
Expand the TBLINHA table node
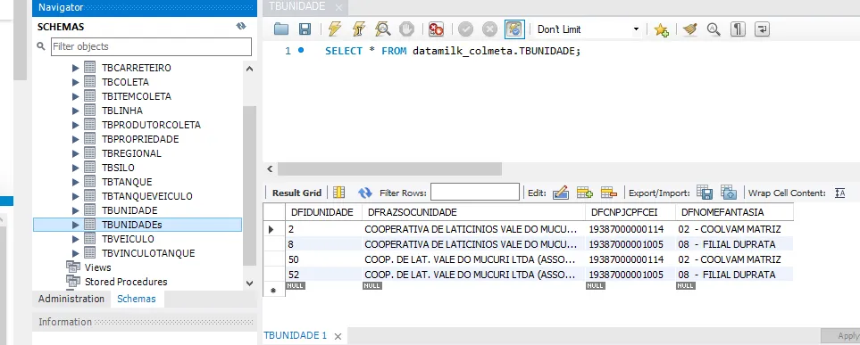[76, 111]
